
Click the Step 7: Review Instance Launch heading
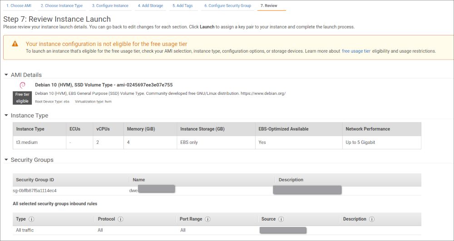[57, 20]
